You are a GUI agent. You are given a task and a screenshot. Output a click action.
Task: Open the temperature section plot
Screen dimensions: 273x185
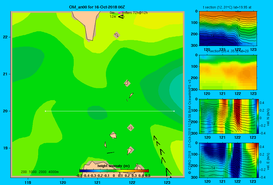point(228,29)
